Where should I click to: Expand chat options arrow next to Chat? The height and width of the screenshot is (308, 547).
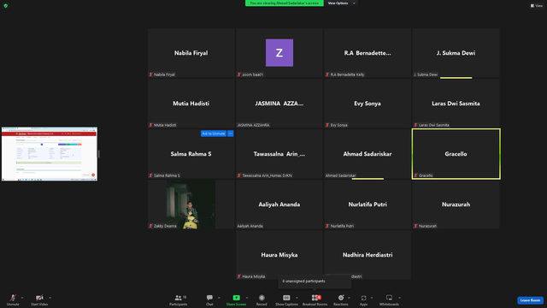pyautogui.click(x=219, y=298)
